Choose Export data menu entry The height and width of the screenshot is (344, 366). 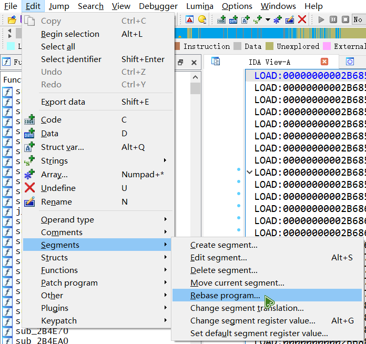coord(98,102)
